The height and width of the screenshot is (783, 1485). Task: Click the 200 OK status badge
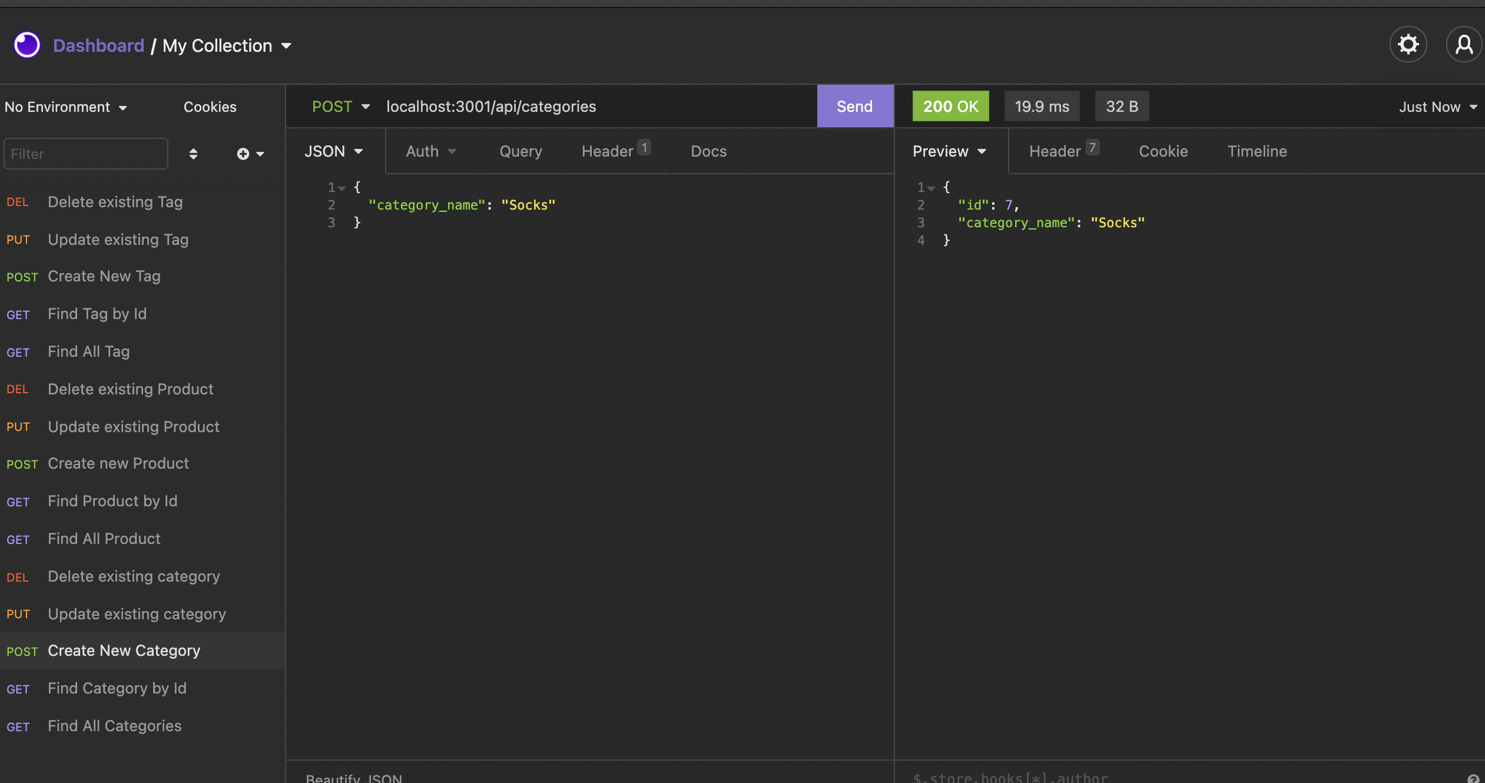pyautogui.click(x=950, y=106)
